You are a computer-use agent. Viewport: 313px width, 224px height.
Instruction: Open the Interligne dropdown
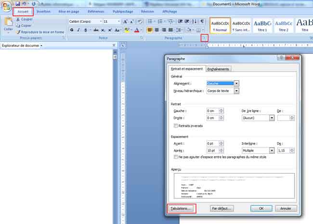pos(272,150)
